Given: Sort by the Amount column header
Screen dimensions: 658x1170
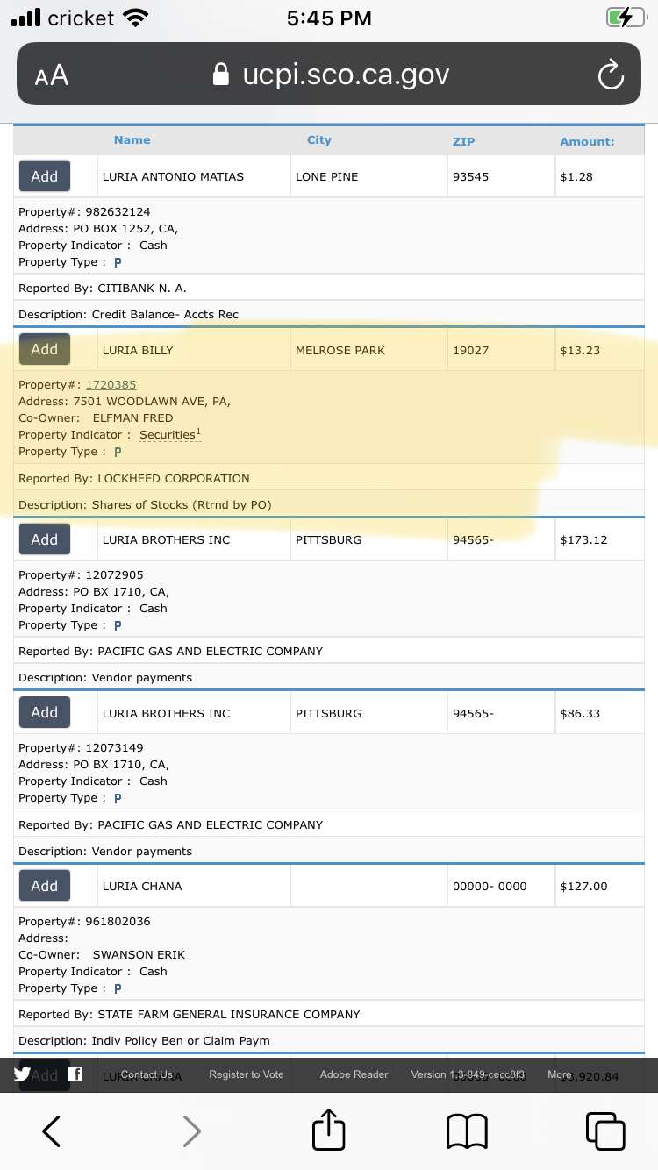Looking at the screenshot, I should coord(587,141).
